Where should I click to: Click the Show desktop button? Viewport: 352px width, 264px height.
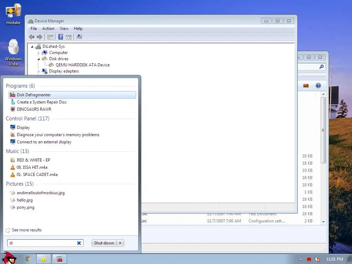coord(350,259)
